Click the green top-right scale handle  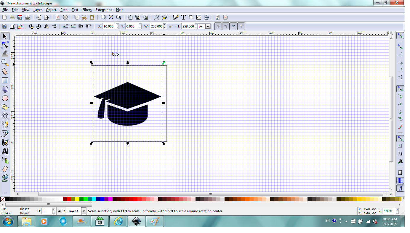pyautogui.click(x=164, y=63)
